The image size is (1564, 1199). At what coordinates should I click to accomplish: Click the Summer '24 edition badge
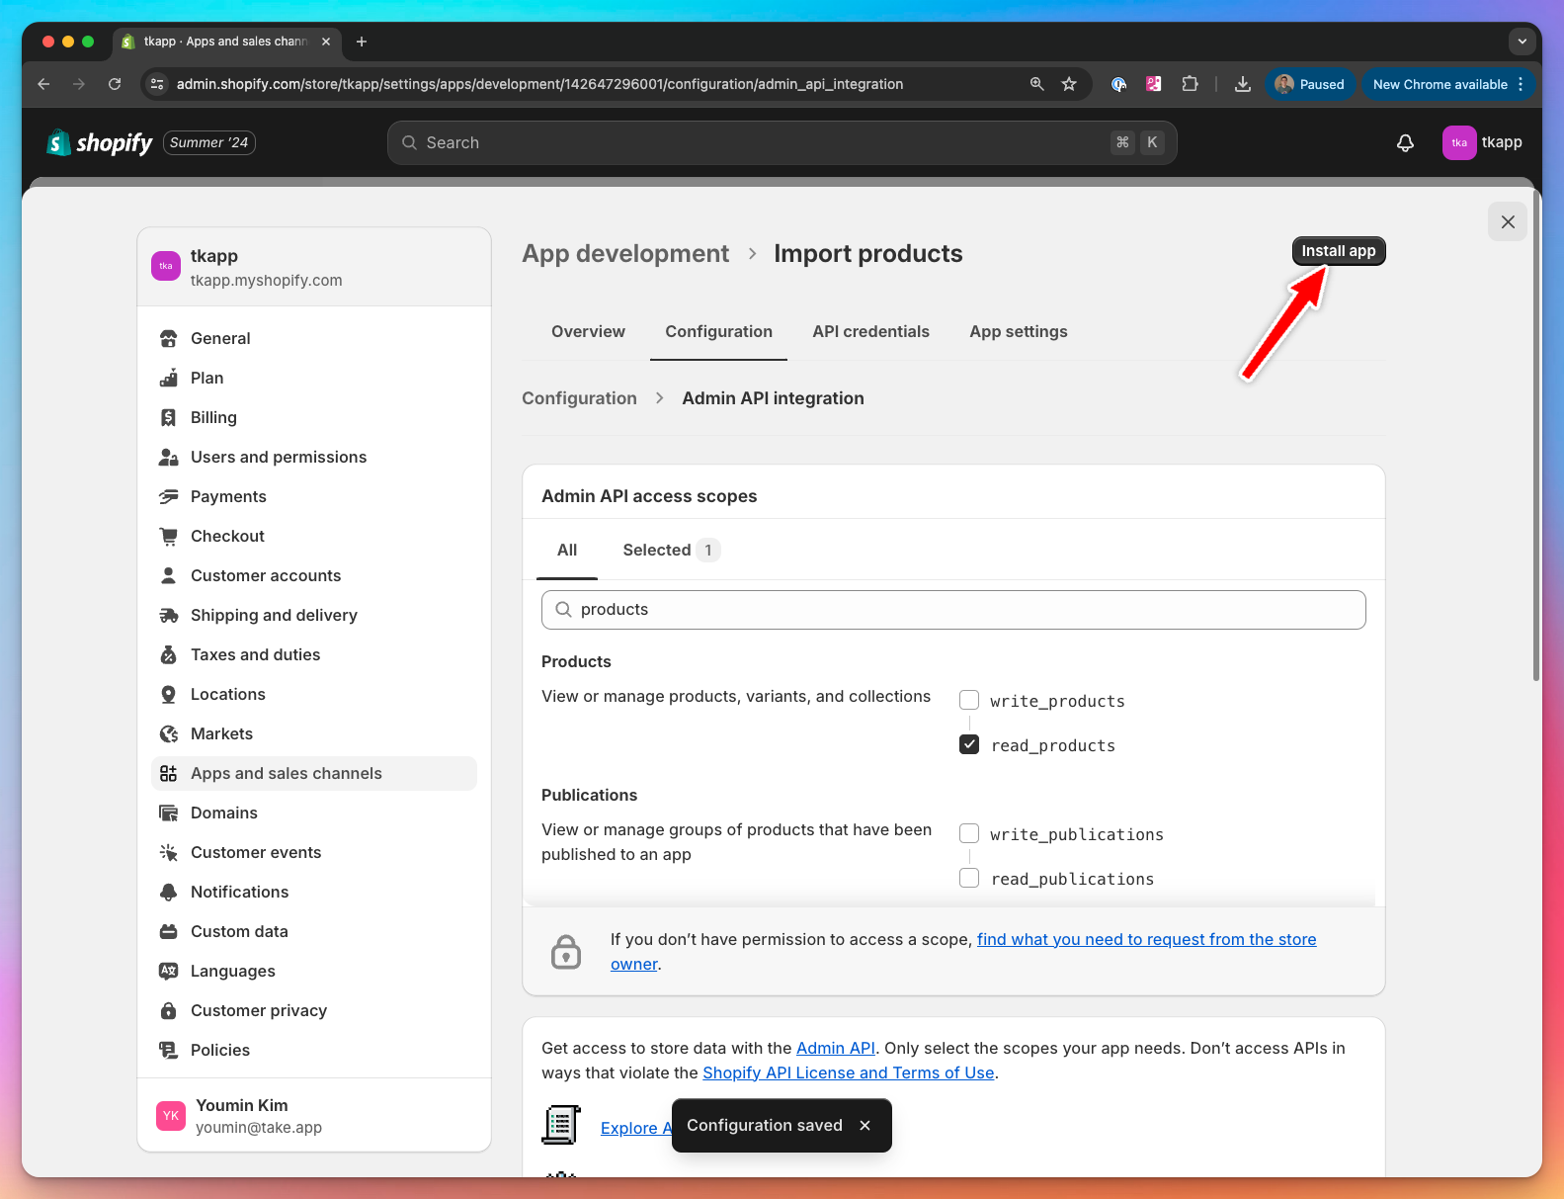(x=209, y=142)
